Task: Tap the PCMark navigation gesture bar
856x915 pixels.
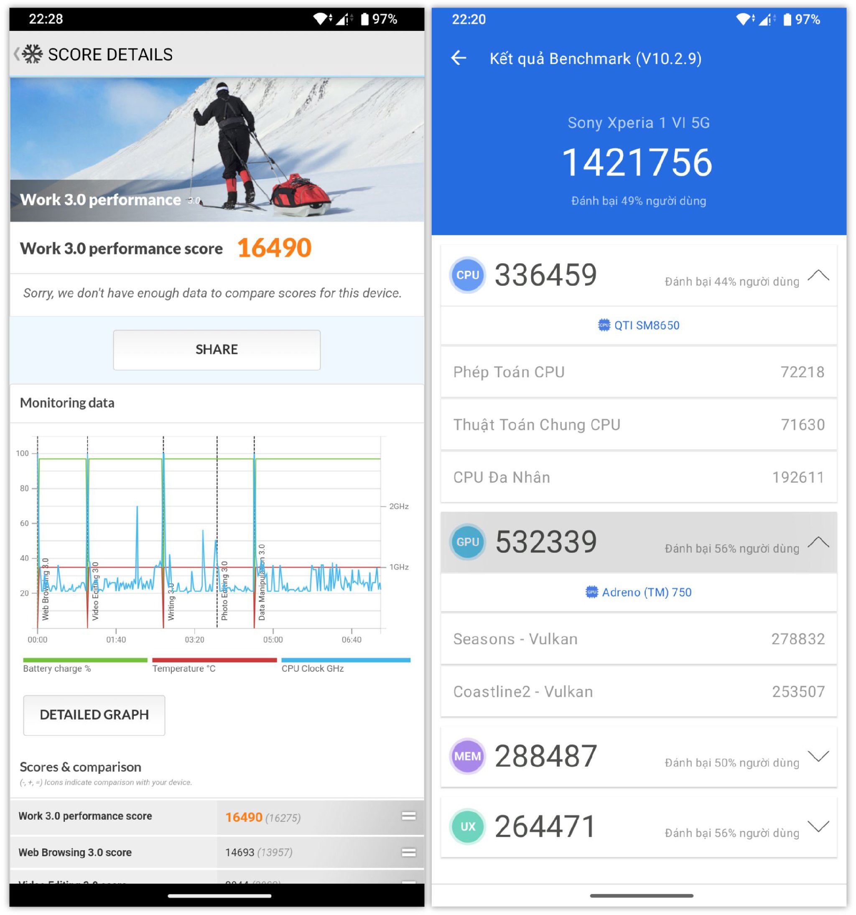Action: [x=219, y=896]
